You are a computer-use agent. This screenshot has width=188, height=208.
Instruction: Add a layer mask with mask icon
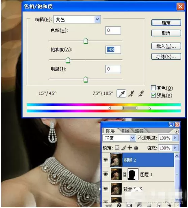(x=129, y=206)
